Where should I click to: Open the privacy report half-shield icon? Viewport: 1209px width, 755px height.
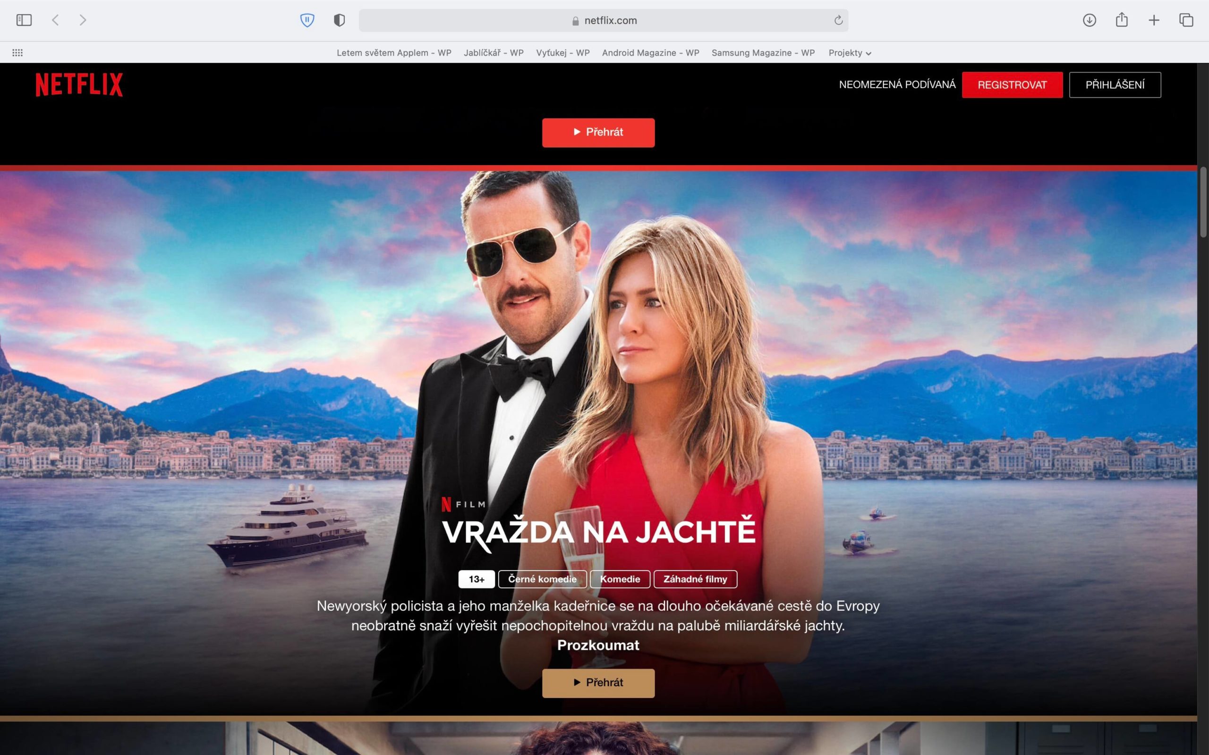click(339, 20)
